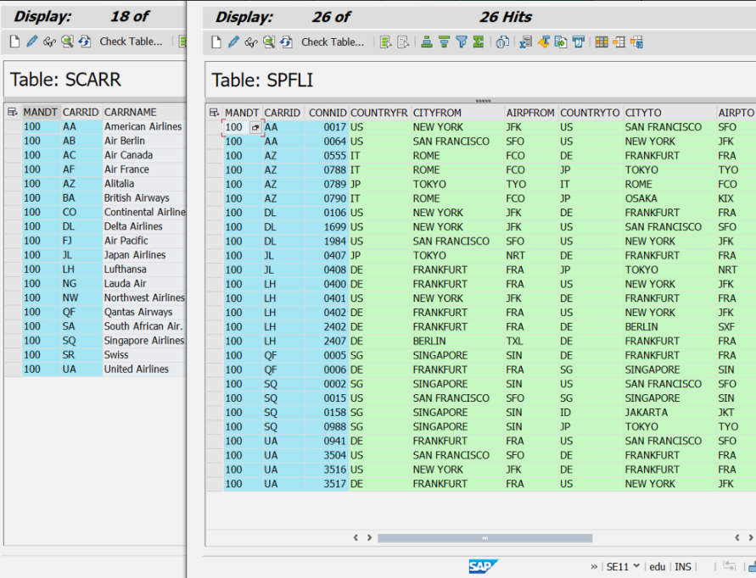Click Change pencil icon in SCARR window
This screenshot has width=756, height=578.
click(x=32, y=42)
